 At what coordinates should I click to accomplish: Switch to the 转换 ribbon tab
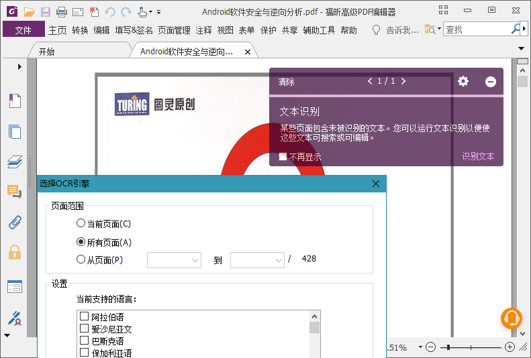[81, 30]
